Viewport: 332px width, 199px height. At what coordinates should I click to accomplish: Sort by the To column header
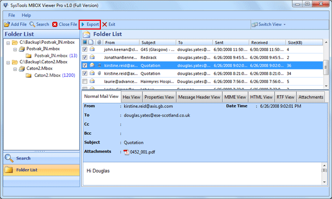click(194, 42)
